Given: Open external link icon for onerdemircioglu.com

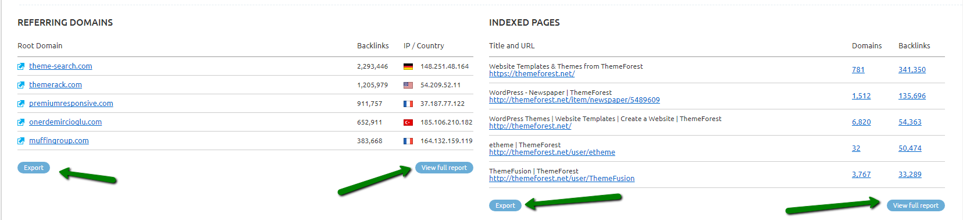Looking at the screenshot, I should coord(21,122).
